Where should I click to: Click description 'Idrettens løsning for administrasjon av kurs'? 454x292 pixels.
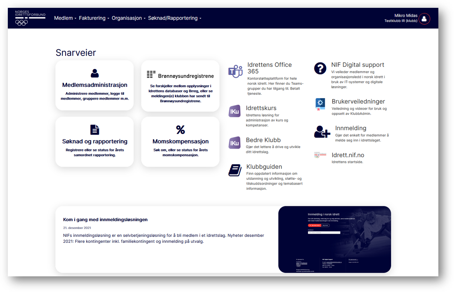coord(267,120)
